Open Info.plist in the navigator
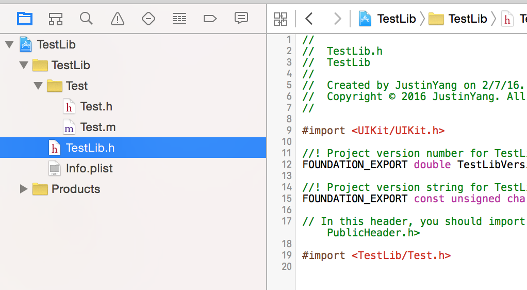The width and height of the screenshot is (527, 290). tap(133, 168)
